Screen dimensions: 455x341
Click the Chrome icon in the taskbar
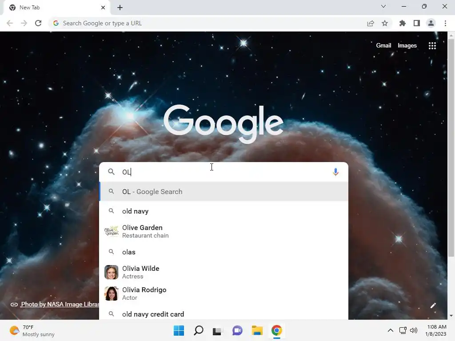point(276,330)
